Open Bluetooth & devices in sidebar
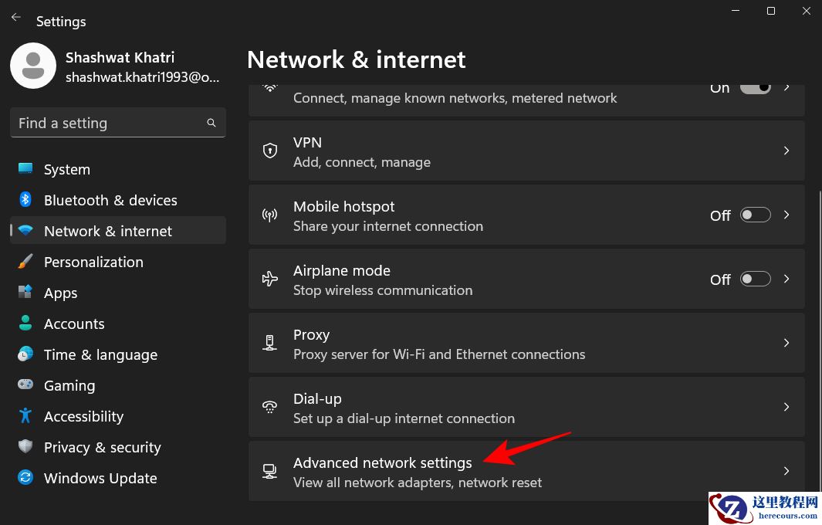This screenshot has height=525, width=822. click(110, 200)
